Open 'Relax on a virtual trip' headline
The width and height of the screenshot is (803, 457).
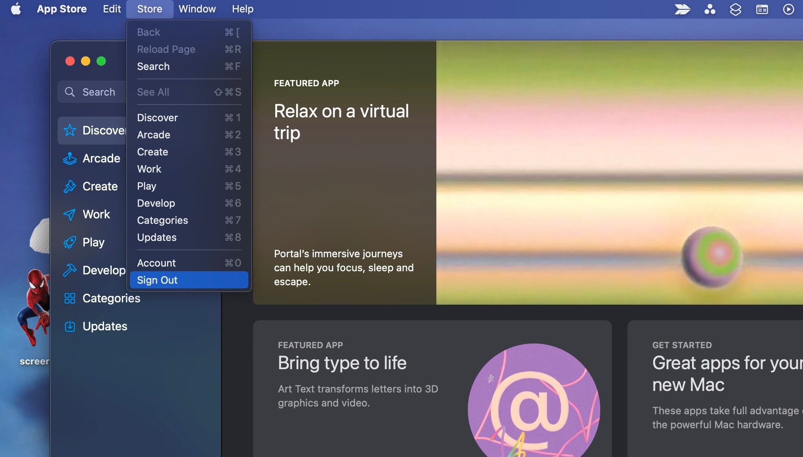[x=341, y=122]
